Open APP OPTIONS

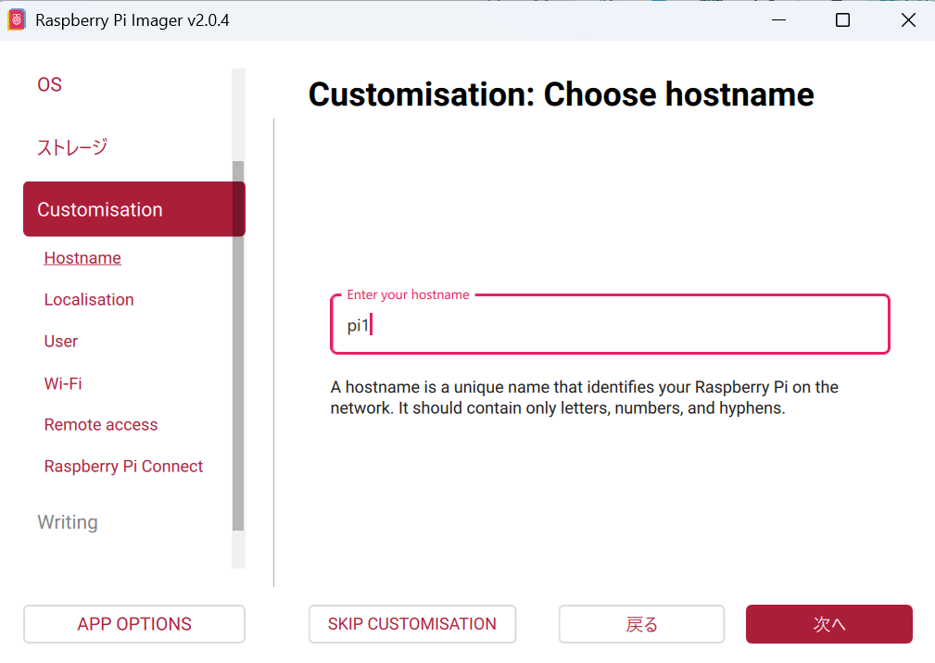134,624
